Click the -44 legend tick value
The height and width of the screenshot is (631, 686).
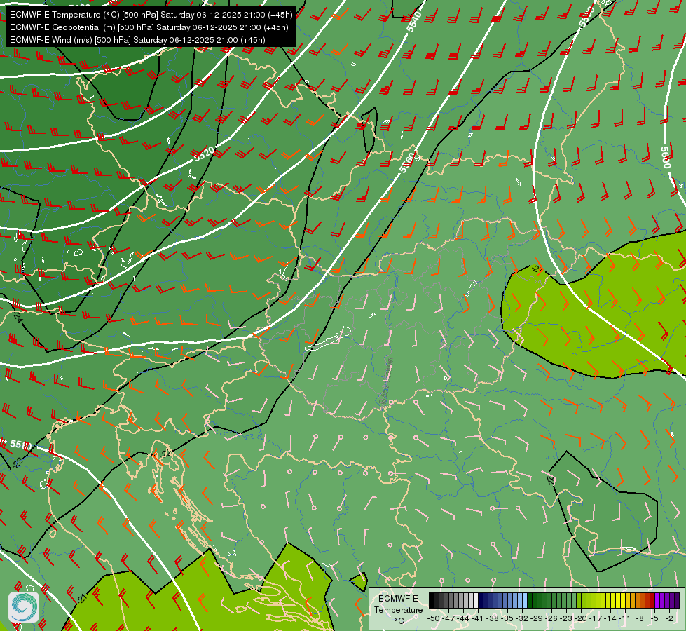click(x=463, y=618)
